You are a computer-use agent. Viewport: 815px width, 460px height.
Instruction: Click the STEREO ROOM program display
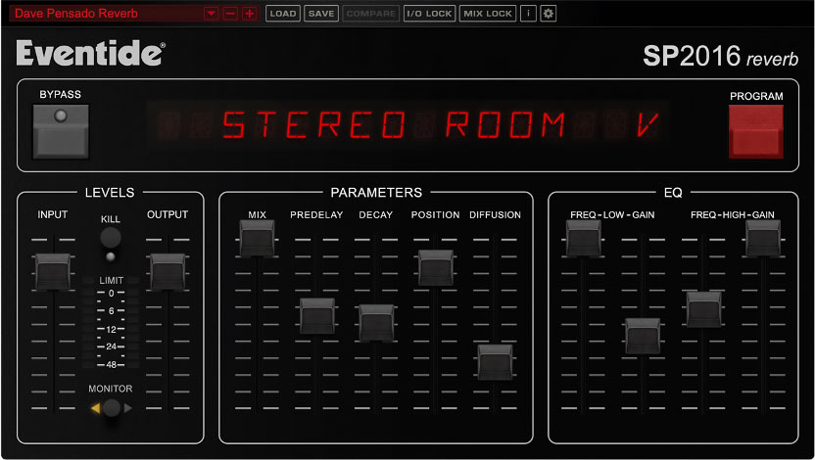407,124
